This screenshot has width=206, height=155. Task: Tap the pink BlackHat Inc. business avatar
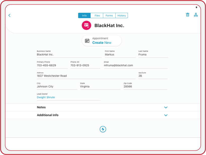tap(86, 25)
